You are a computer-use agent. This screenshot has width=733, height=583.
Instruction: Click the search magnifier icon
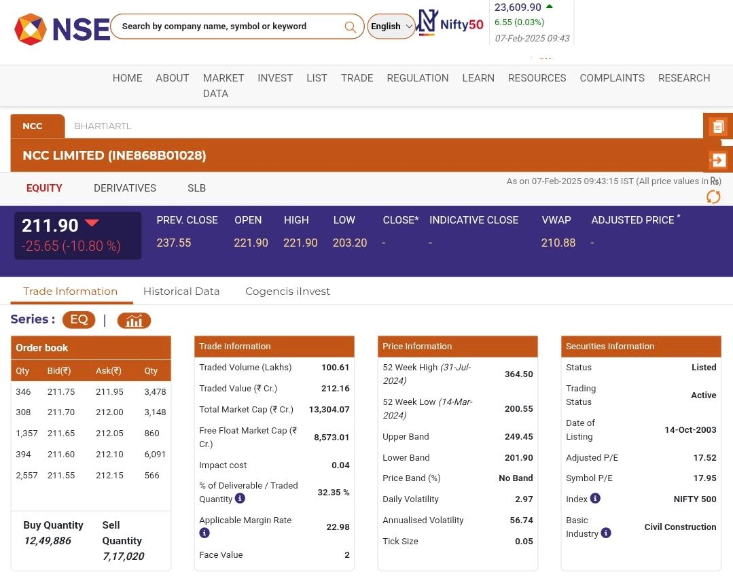pos(350,27)
